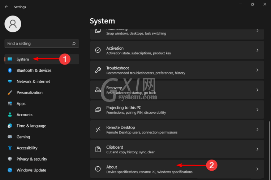Click the back arrow in Settings

click(x=7, y=7)
